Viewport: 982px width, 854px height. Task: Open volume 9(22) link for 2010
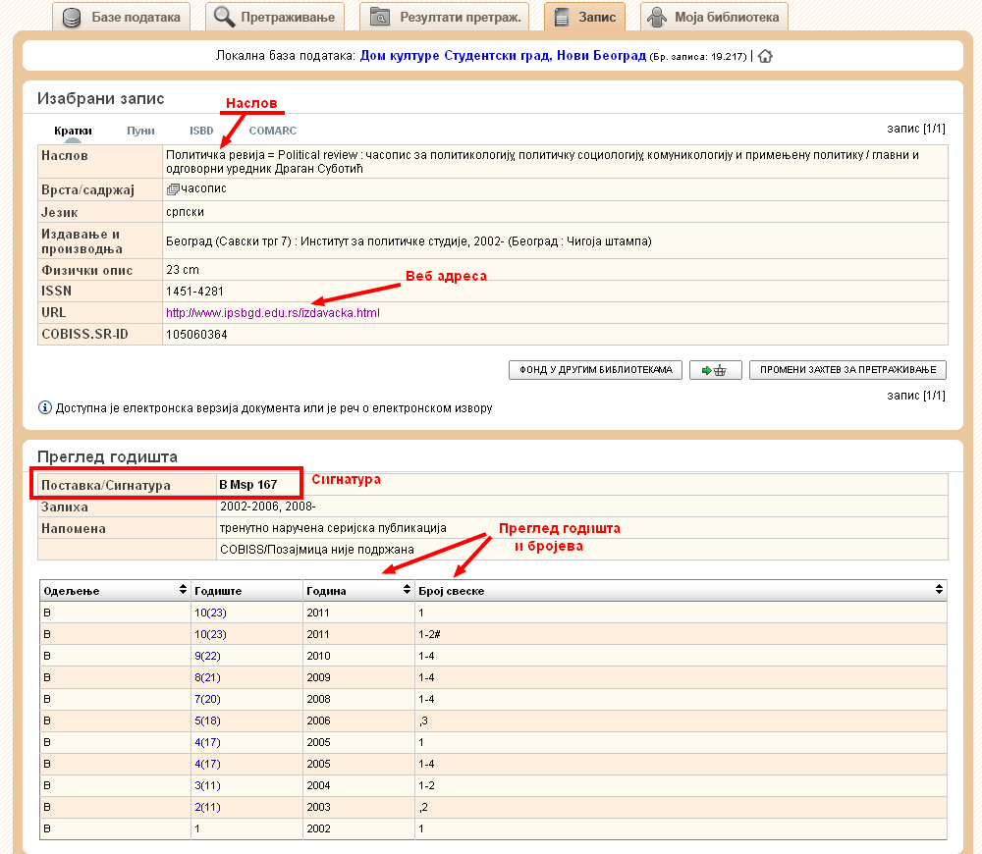pyautogui.click(x=209, y=655)
